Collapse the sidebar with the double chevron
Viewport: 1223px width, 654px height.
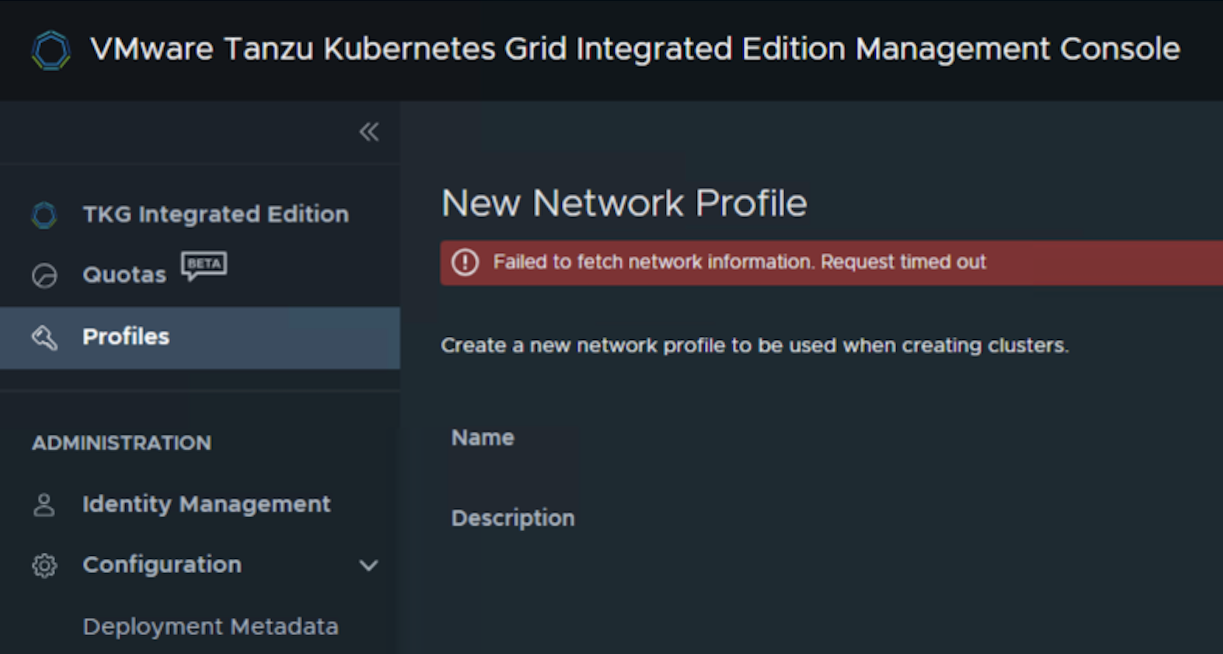pos(369,132)
